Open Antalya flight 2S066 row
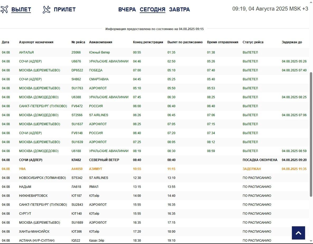 click(76, 52)
